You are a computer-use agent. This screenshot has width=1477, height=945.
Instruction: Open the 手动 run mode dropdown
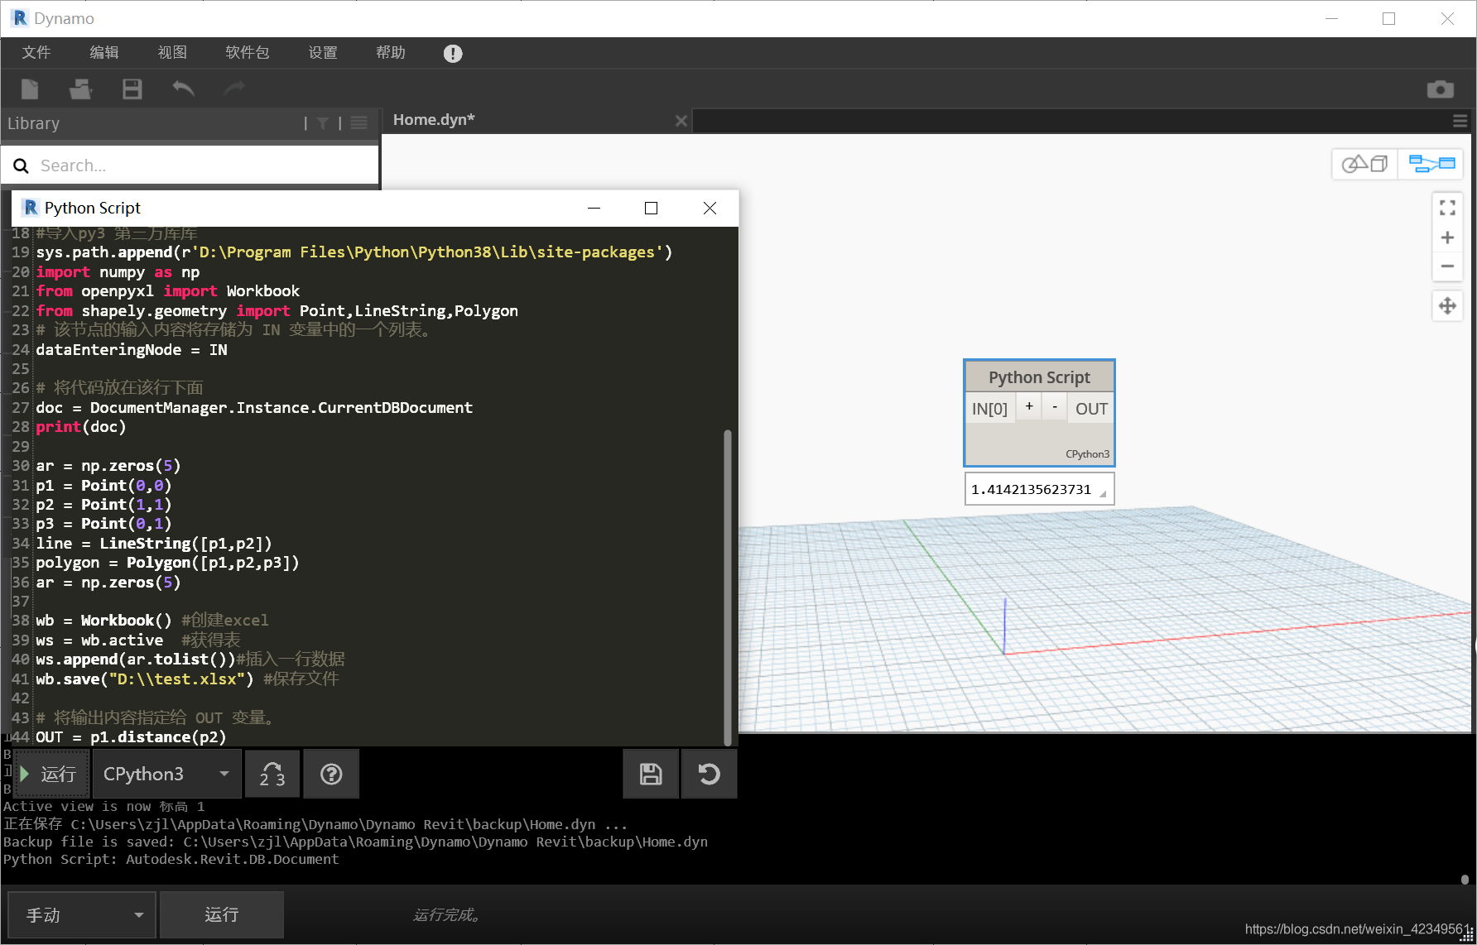pos(82,914)
